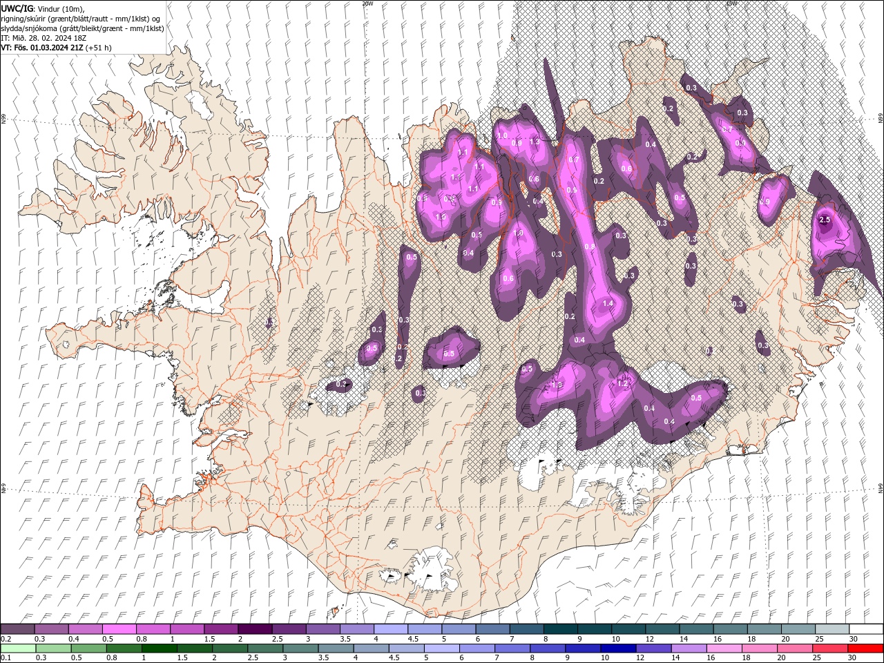Pick the top-row white swatch after 30
Screen dimensions: 884x663
866,629
